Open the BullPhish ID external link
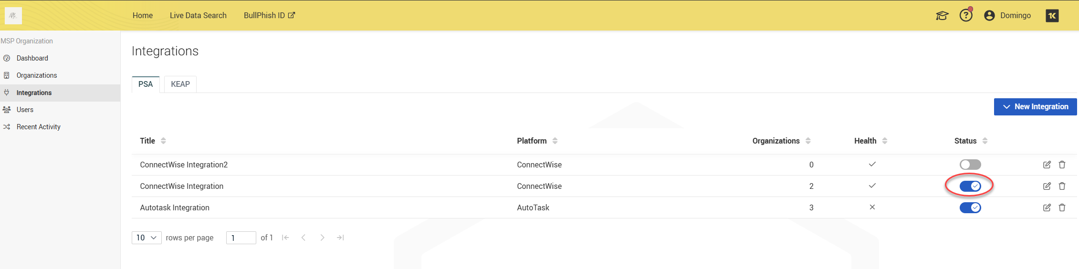Image resolution: width=1079 pixels, height=269 pixels. [x=269, y=15]
